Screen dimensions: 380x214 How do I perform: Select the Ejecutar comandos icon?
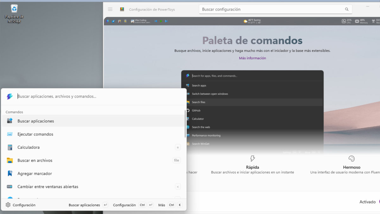pos(10,134)
